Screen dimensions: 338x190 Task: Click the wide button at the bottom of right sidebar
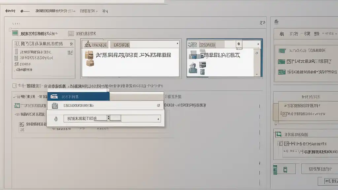pos(320,169)
